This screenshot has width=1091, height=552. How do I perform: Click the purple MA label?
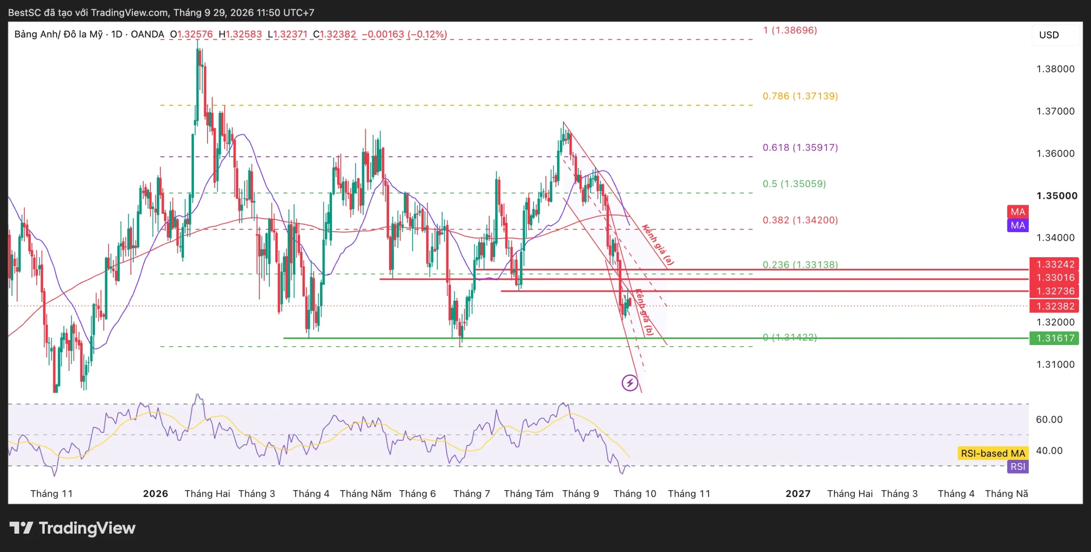[1018, 225]
